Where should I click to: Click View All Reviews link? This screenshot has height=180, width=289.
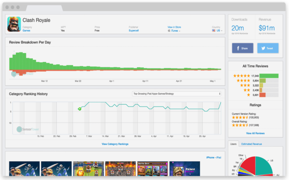coord(255,133)
